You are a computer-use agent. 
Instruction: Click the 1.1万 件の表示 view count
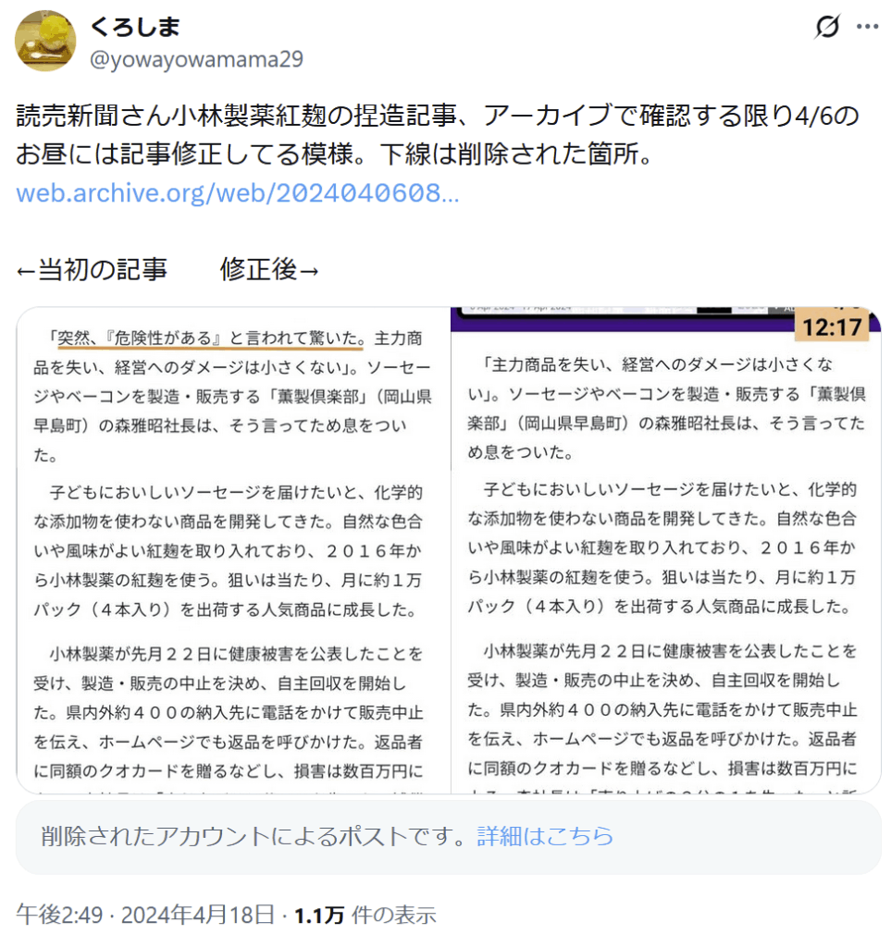[365, 915]
